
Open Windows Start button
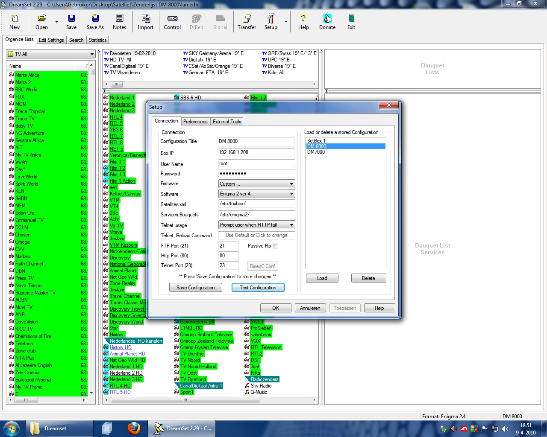11,428
